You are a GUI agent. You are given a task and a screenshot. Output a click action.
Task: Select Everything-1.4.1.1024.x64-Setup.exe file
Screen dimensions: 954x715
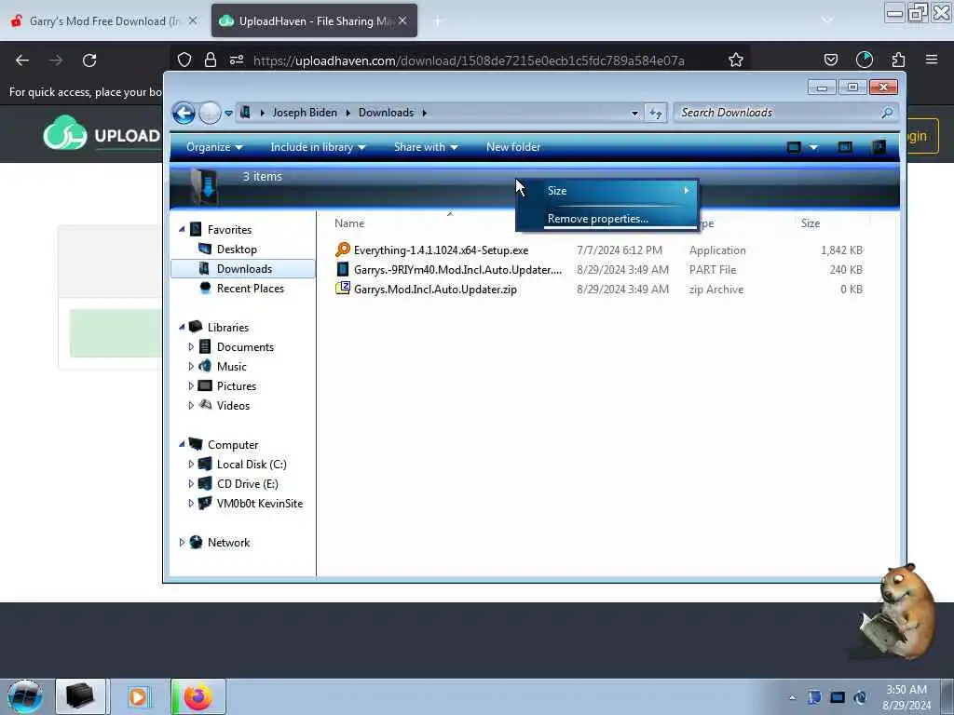(441, 250)
